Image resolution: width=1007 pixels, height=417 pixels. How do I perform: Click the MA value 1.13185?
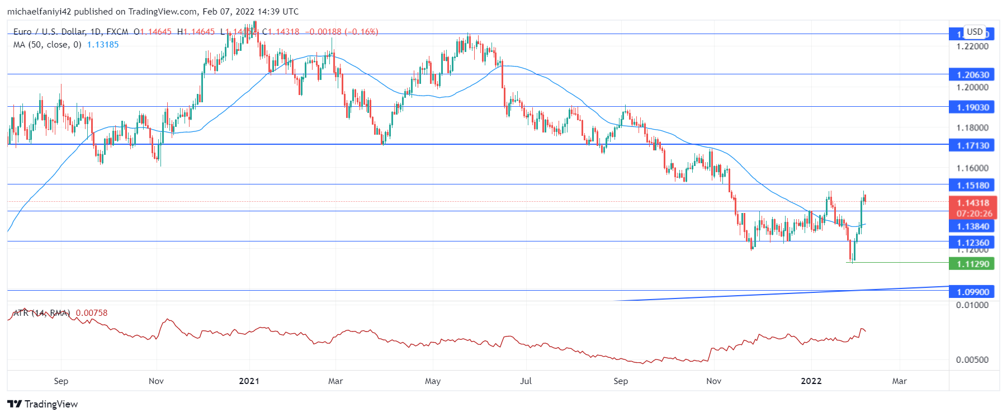103,45
